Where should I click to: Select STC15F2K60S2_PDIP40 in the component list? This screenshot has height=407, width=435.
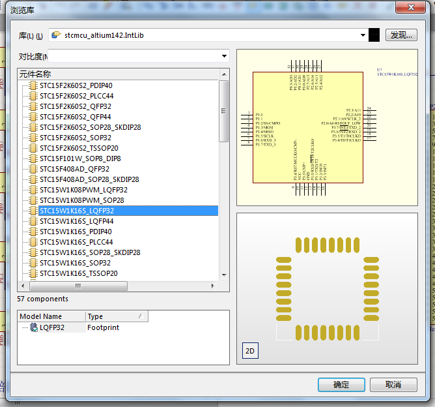point(76,85)
